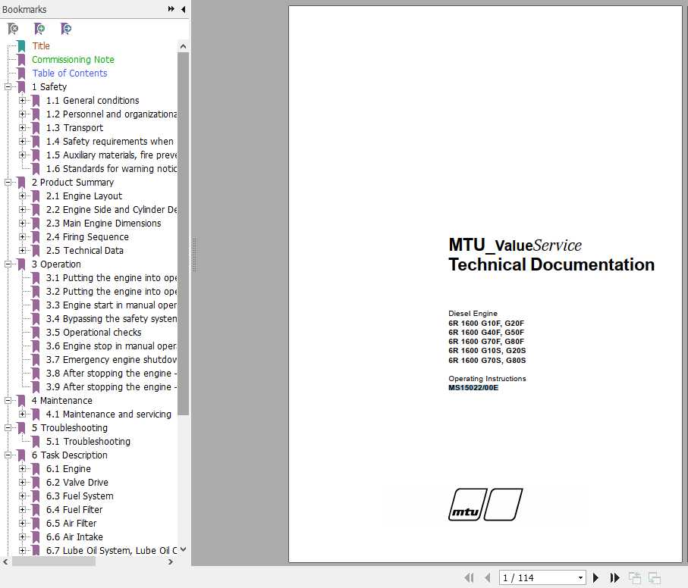Click the delete bookmark icon

point(13,29)
